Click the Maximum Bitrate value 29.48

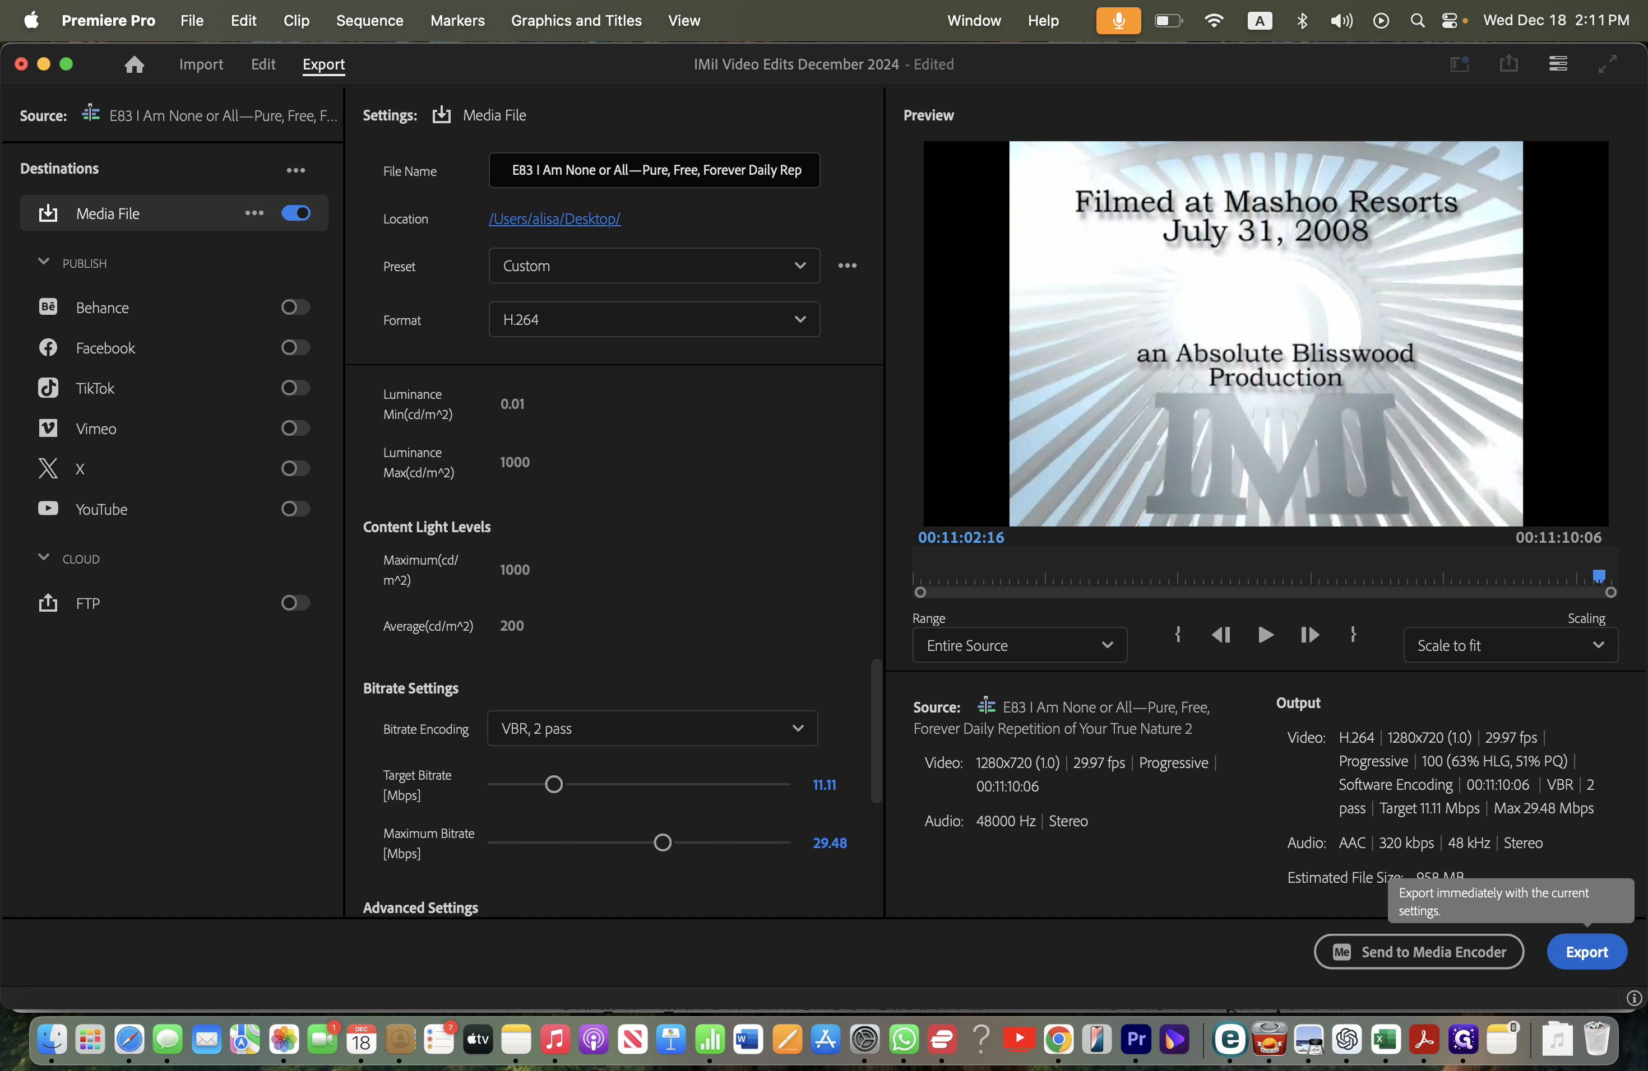(830, 842)
